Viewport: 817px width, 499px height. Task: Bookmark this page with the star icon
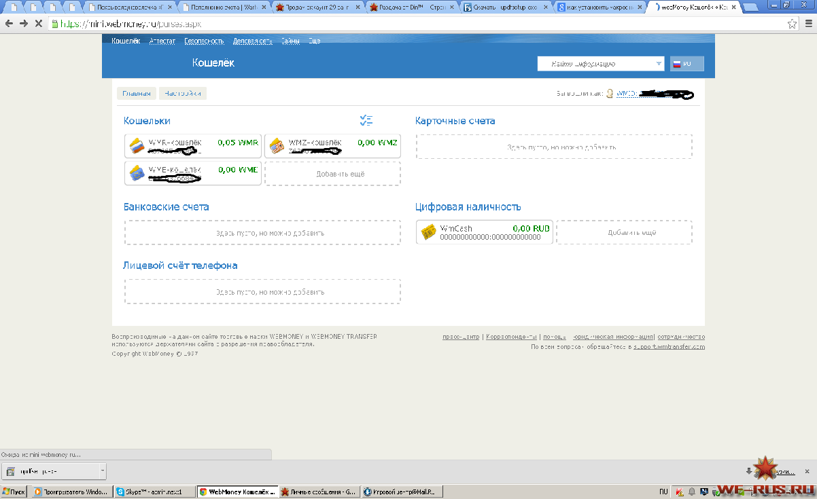(793, 23)
